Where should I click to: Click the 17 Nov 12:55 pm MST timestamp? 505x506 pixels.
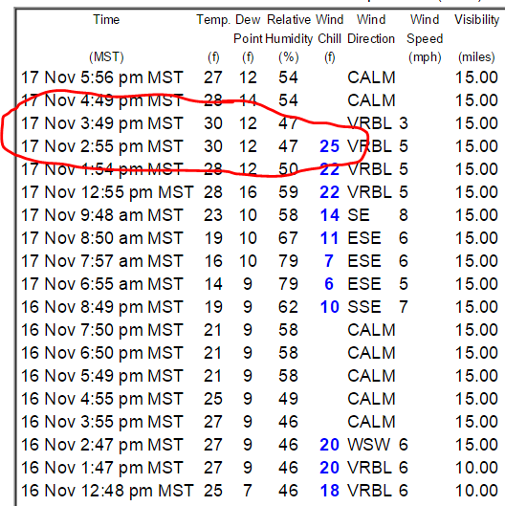click(107, 192)
